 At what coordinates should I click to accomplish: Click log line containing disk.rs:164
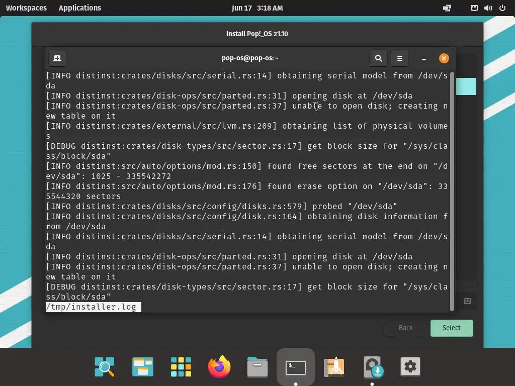(246, 221)
